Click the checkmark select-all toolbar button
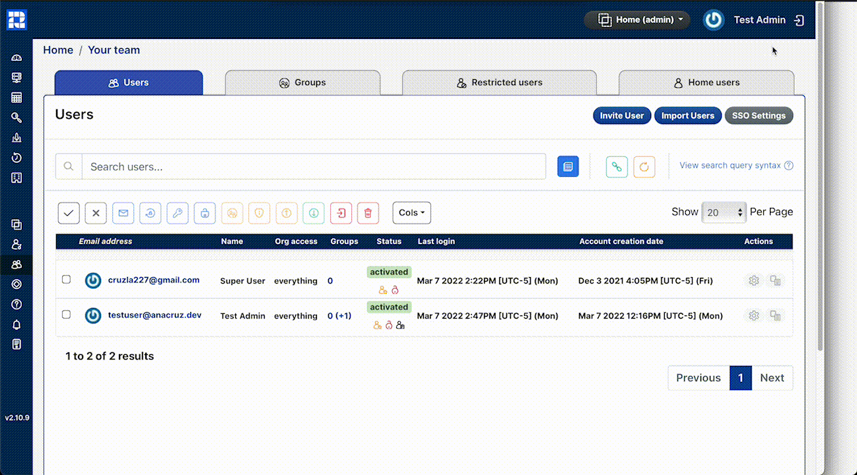This screenshot has height=475, width=857. coord(69,213)
